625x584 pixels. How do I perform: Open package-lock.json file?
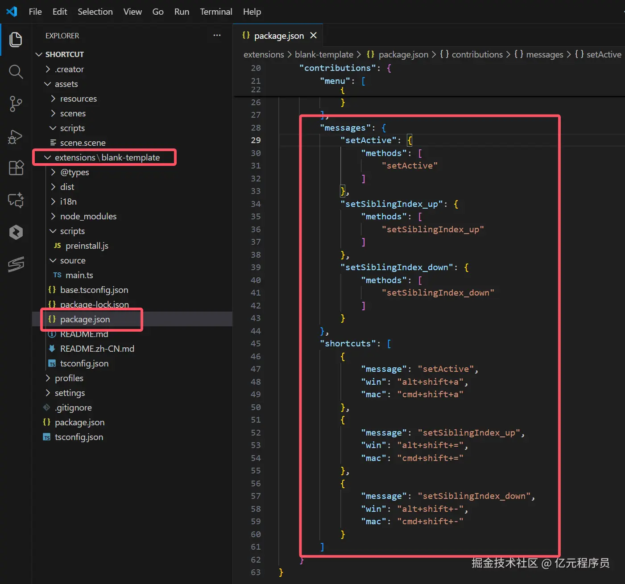pyautogui.click(x=132, y=304)
